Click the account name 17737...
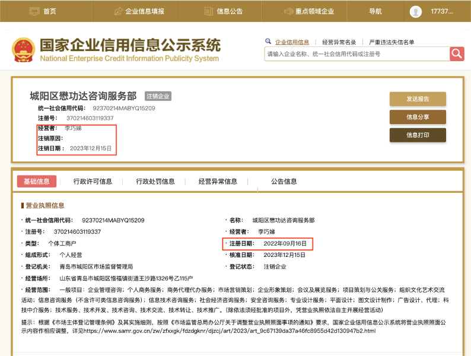471x356 pixels. tap(442, 11)
